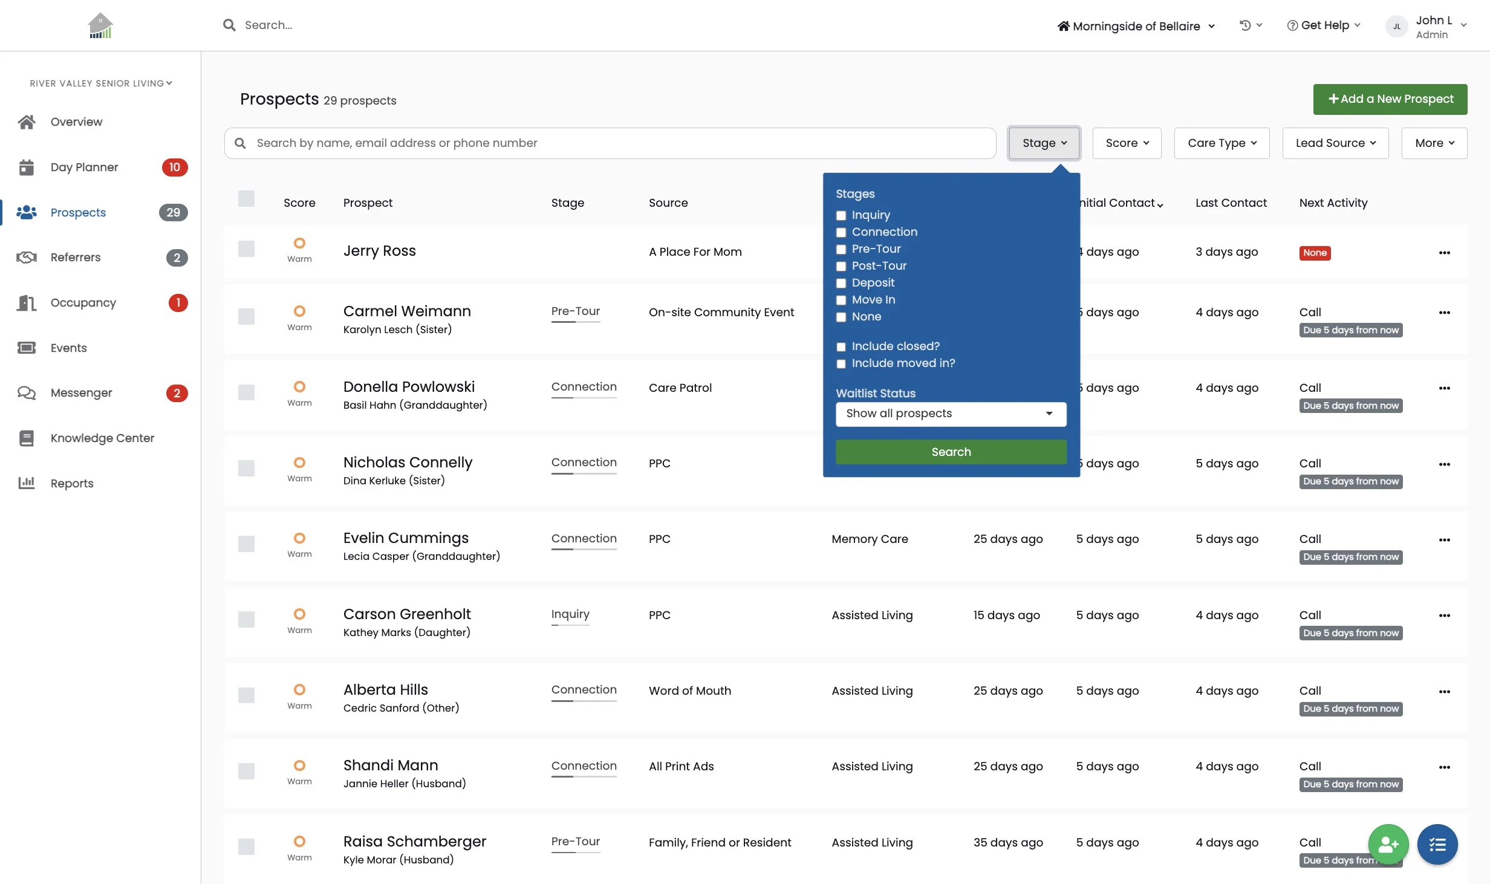
Task: Click the Referrers handshake icon
Action: point(27,258)
